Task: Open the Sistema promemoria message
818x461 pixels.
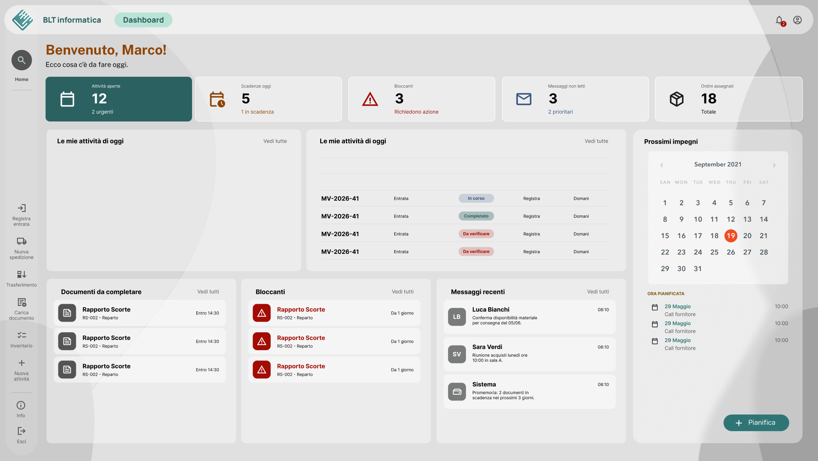Action: (x=530, y=392)
